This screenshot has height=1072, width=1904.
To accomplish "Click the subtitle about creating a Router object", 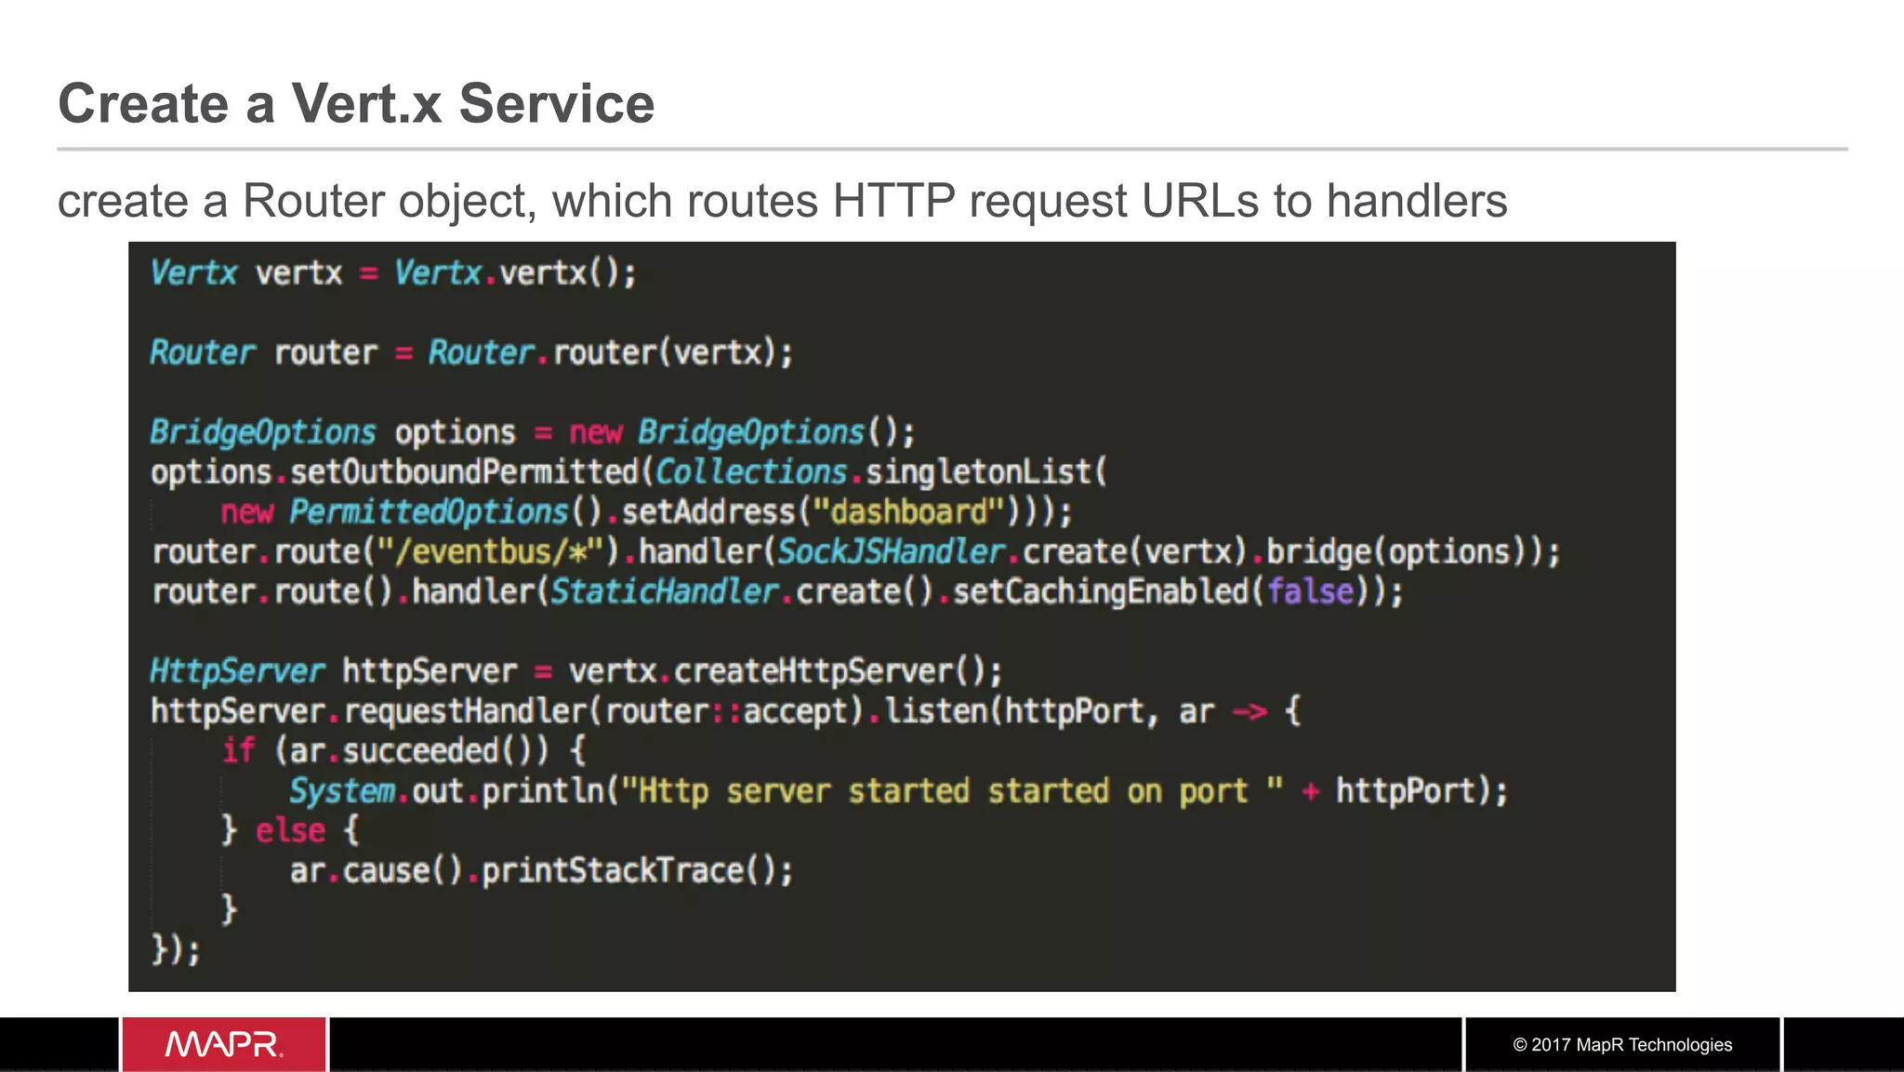I will point(782,201).
